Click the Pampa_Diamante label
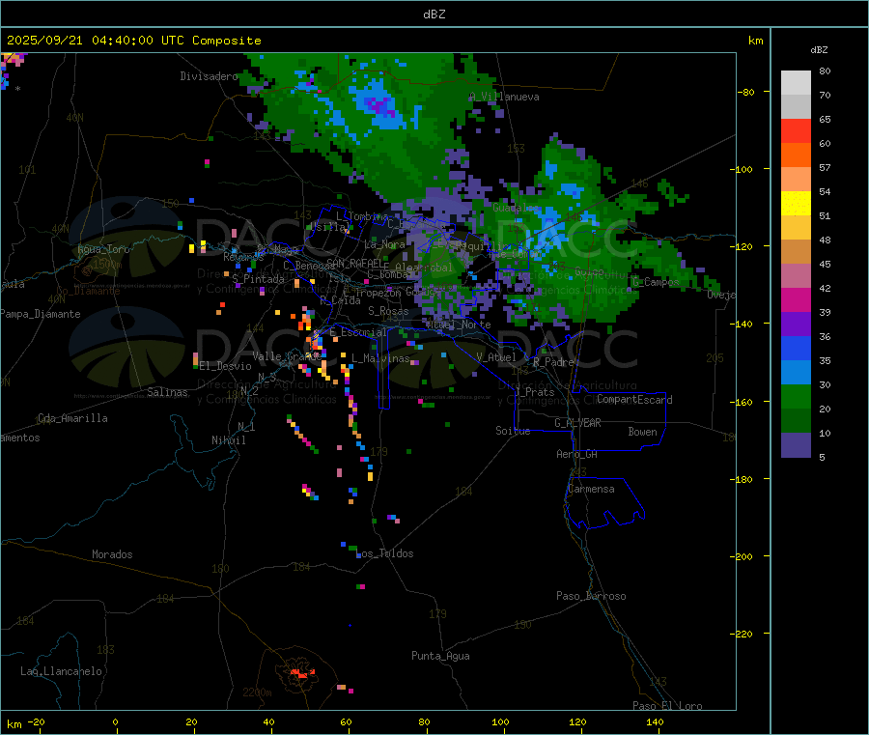Screen dimensions: 869x735 point(40,314)
